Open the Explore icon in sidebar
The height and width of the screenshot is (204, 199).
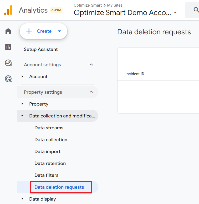click(8, 63)
